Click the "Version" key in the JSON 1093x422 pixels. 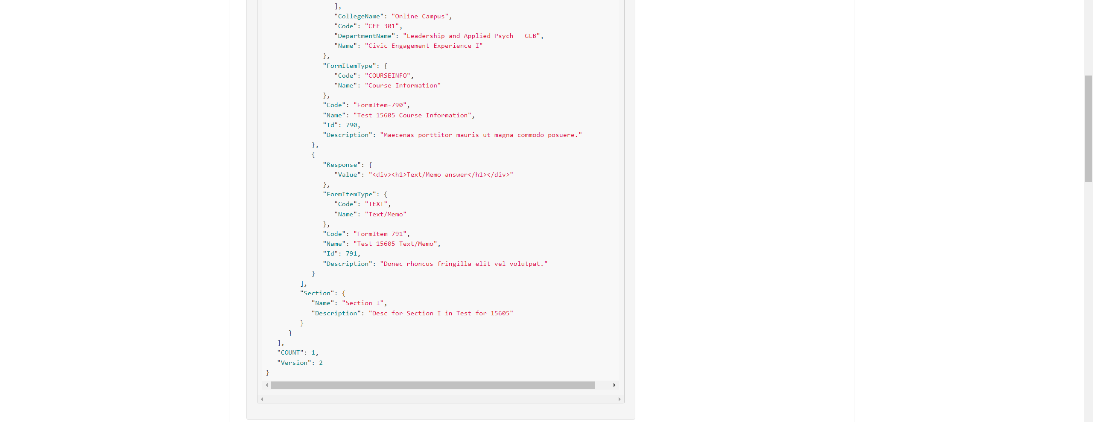click(x=294, y=363)
